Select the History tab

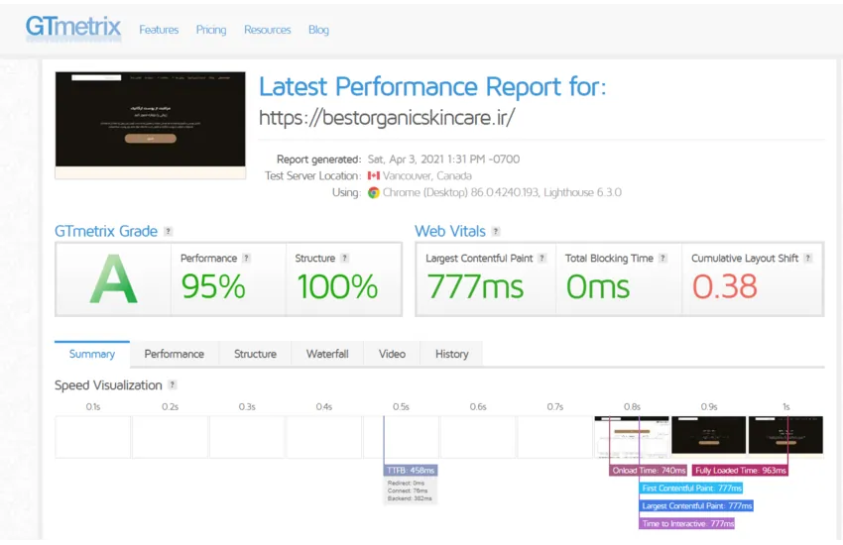tap(451, 354)
